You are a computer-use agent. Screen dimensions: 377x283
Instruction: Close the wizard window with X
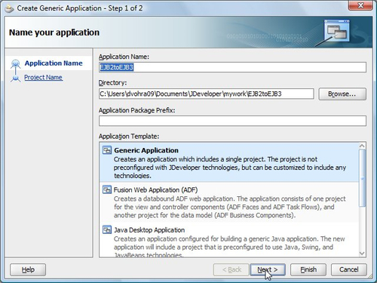click(x=360, y=5)
